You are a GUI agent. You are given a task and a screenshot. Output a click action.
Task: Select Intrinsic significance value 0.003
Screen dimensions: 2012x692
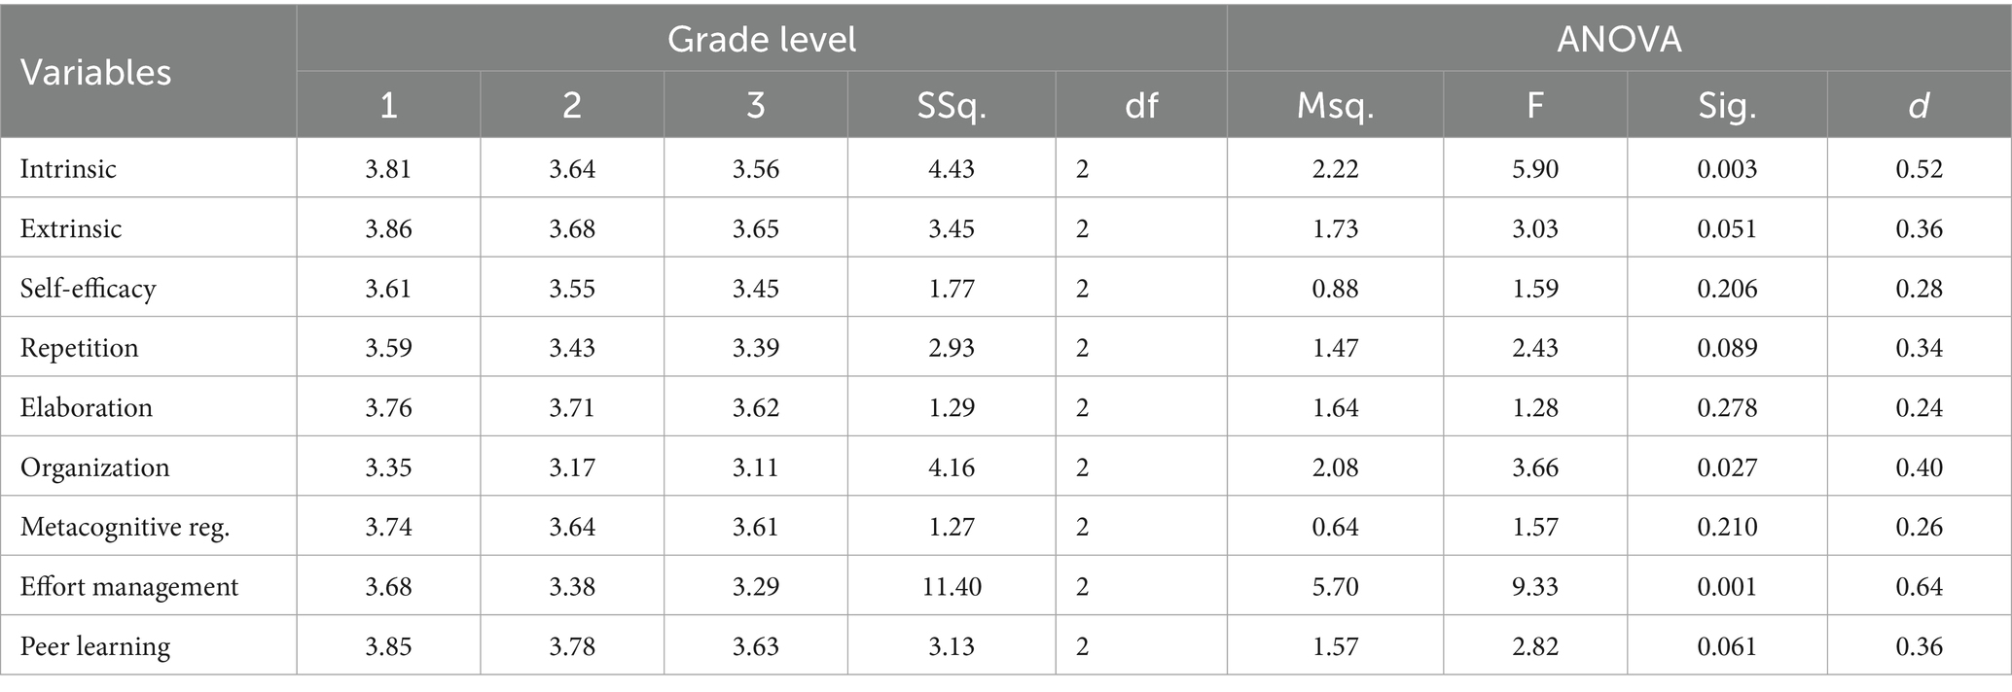click(x=1727, y=169)
